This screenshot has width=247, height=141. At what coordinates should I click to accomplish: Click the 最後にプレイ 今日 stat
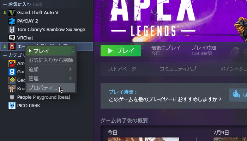coord(166,50)
